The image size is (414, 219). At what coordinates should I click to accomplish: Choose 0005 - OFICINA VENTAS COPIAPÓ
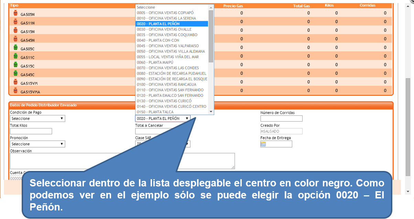pos(172,13)
